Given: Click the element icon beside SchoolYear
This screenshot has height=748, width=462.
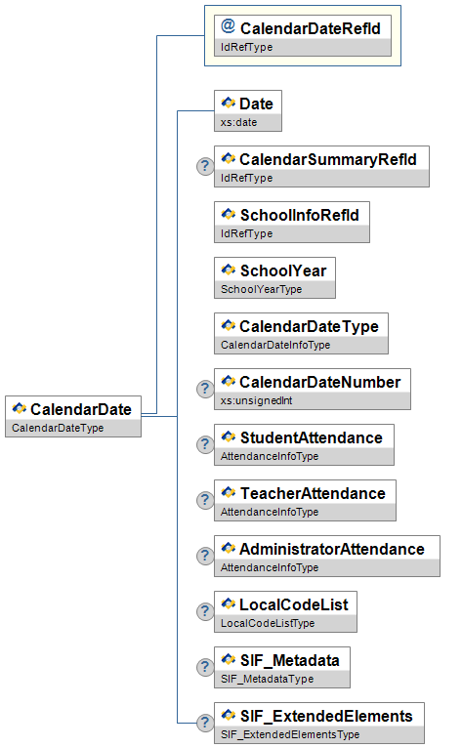Looking at the screenshot, I should coord(229,270).
